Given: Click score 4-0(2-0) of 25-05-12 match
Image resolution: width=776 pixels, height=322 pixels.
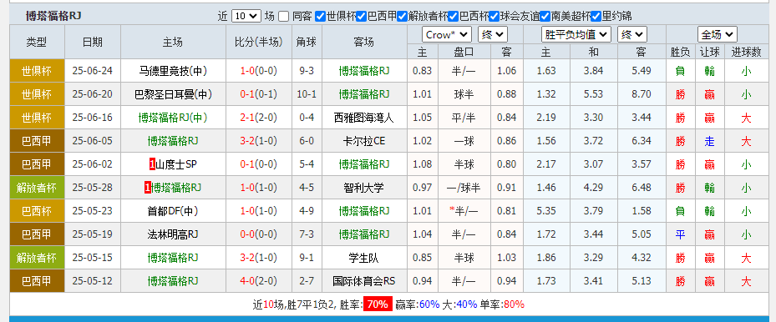Looking at the screenshot, I should pyautogui.click(x=258, y=281).
